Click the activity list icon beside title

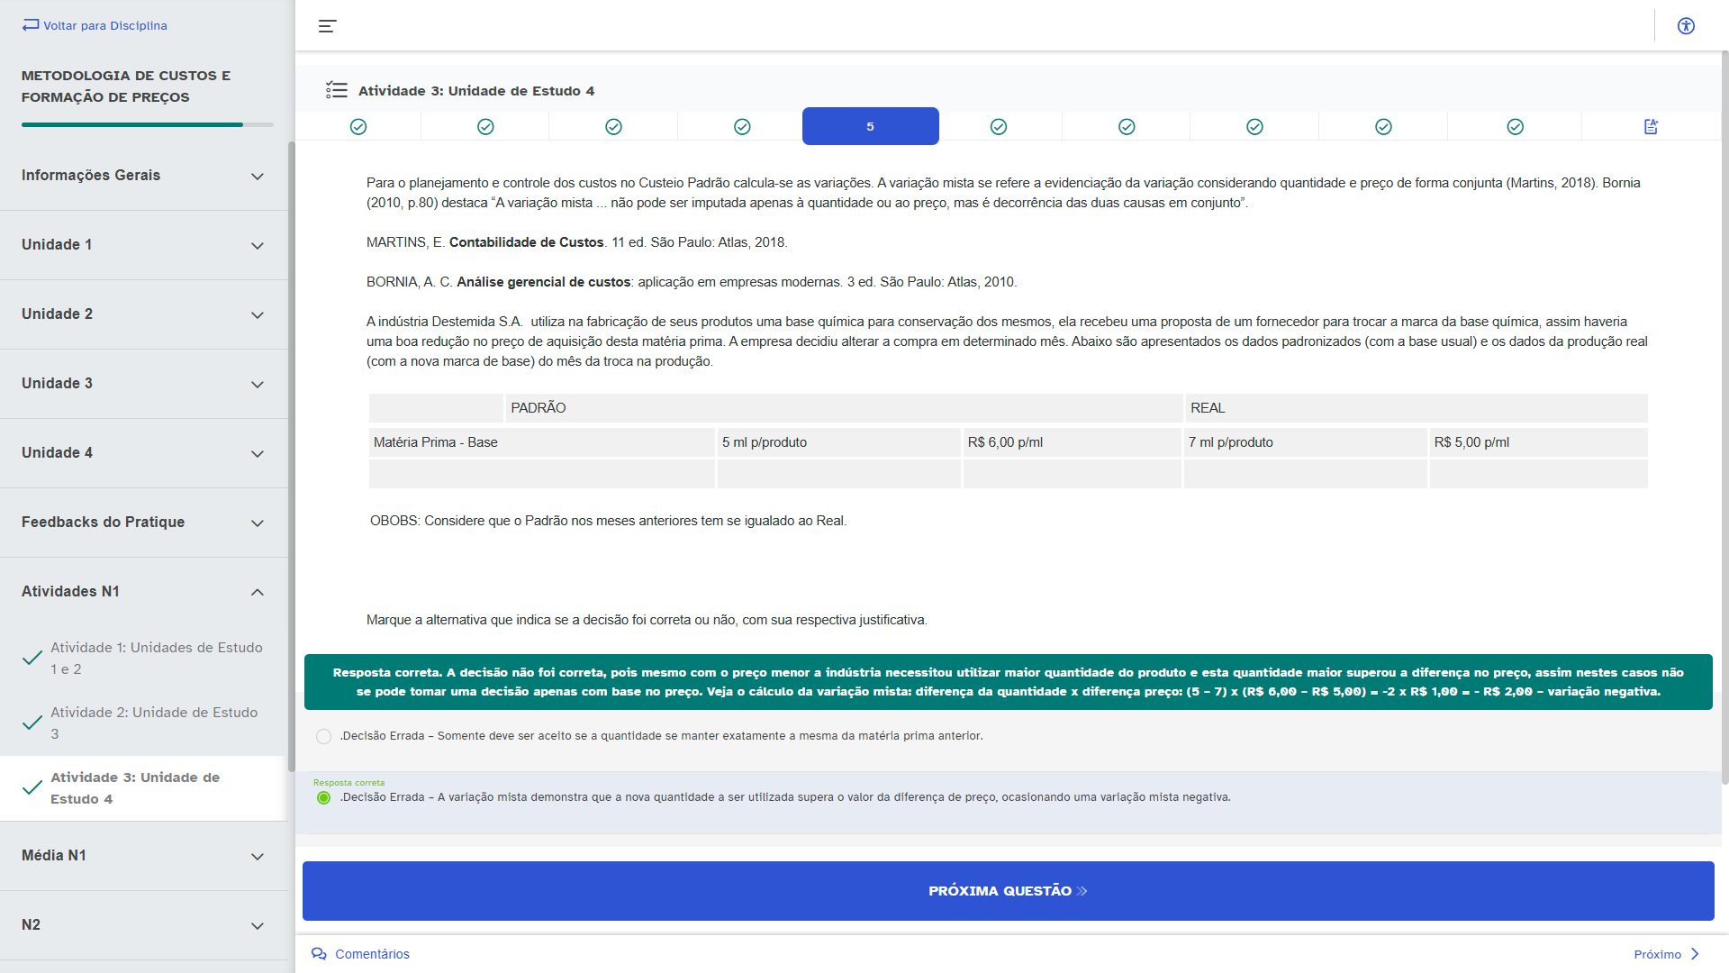pos(337,90)
